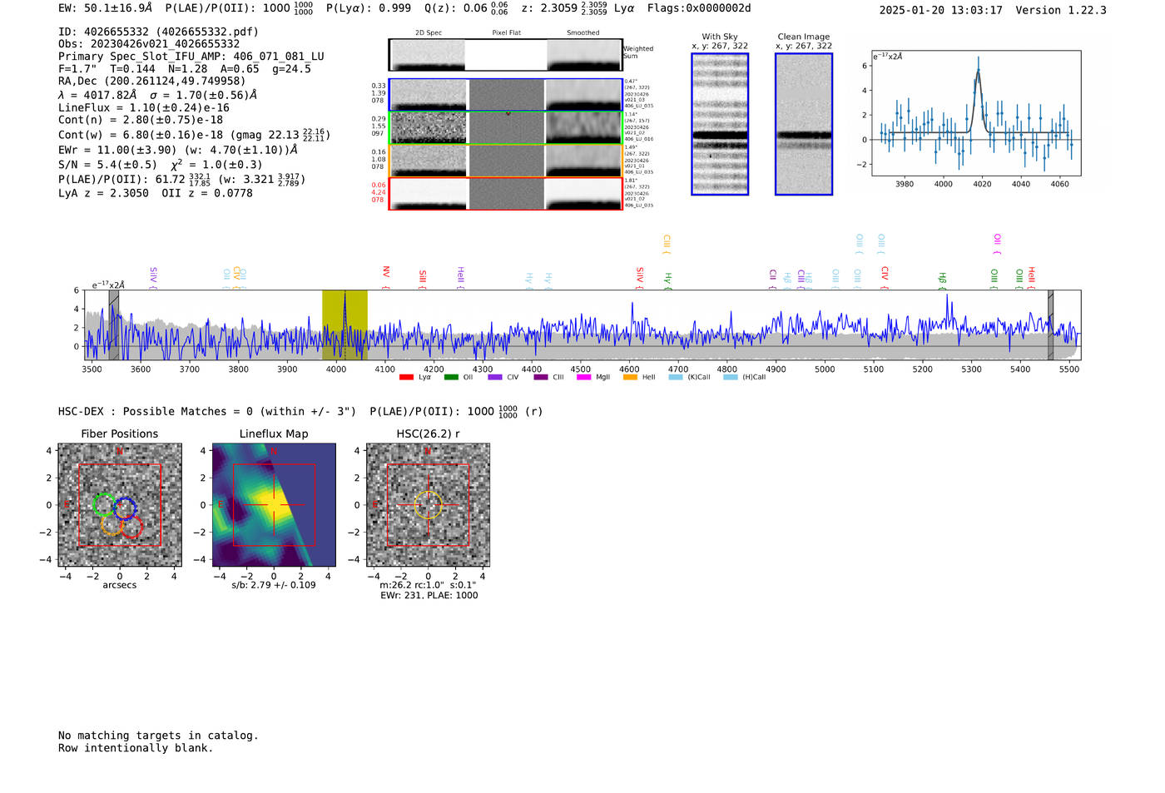This screenshot has width=1165, height=793.
Task: Click the red SiII line label
Action: (422, 278)
